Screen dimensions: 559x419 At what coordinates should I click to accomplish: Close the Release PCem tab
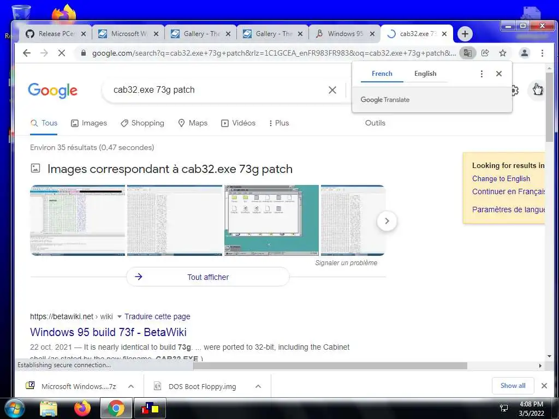pos(84,34)
